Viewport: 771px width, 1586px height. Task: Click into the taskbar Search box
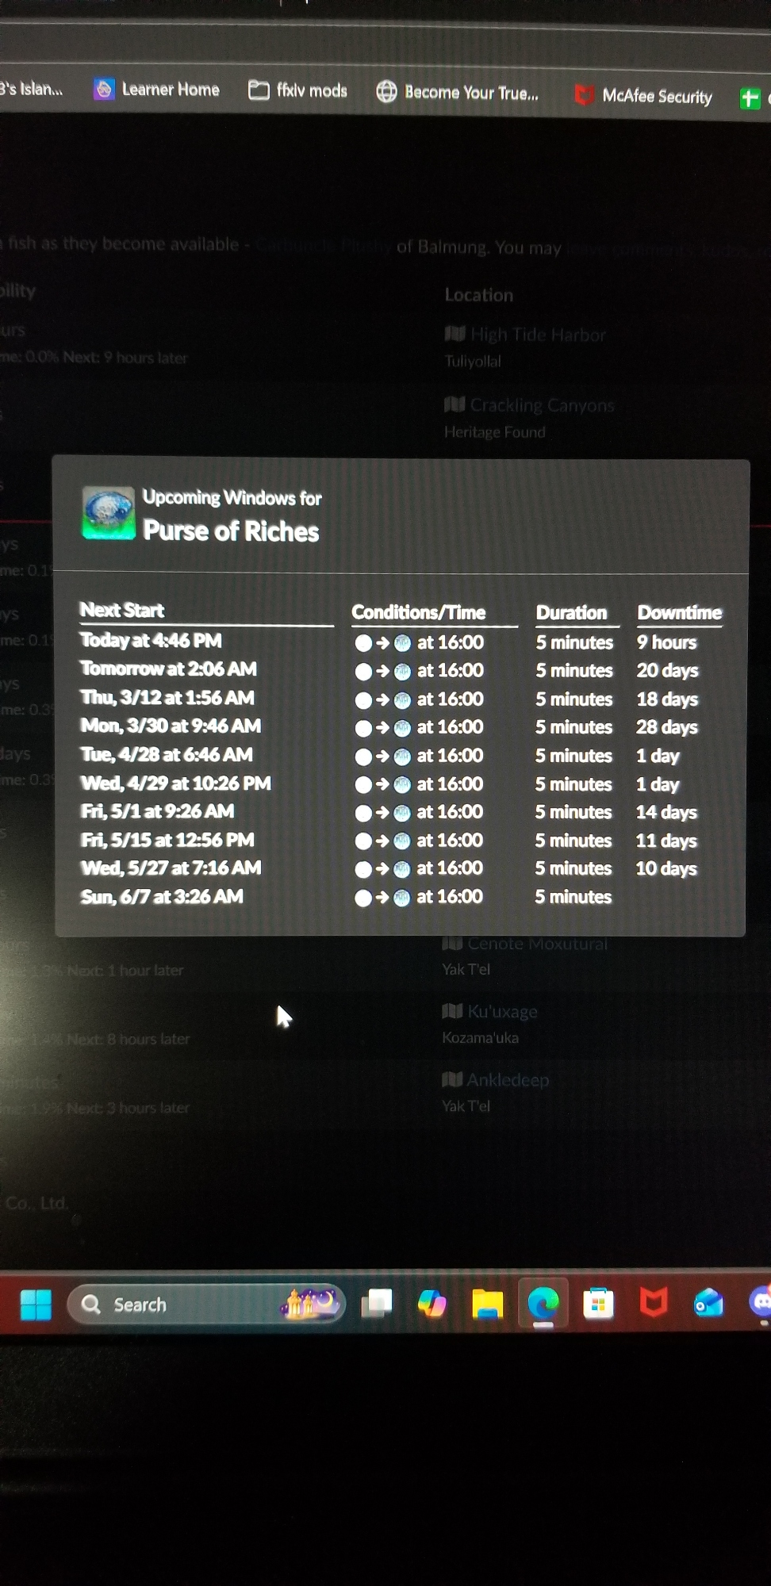coord(182,1304)
